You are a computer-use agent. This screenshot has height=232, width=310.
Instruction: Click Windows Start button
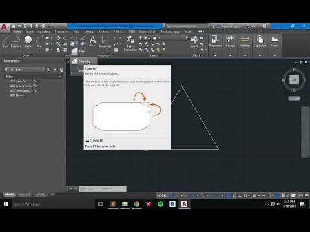(x=6, y=204)
